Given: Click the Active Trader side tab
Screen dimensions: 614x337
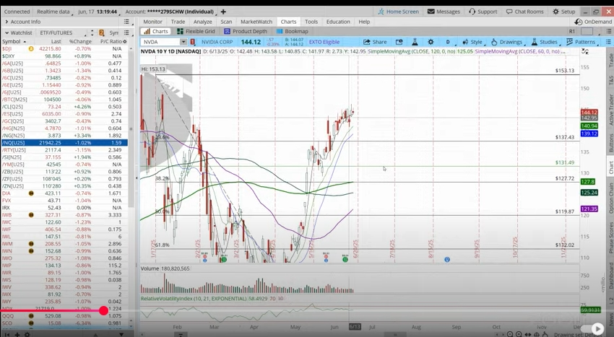Looking at the screenshot, I should click(610, 110).
